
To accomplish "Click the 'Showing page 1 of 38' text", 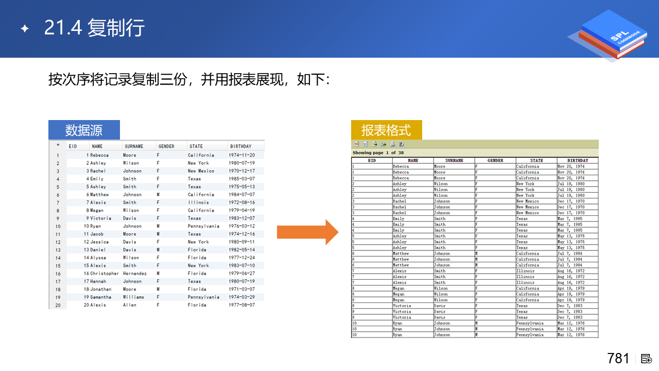I will point(378,153).
